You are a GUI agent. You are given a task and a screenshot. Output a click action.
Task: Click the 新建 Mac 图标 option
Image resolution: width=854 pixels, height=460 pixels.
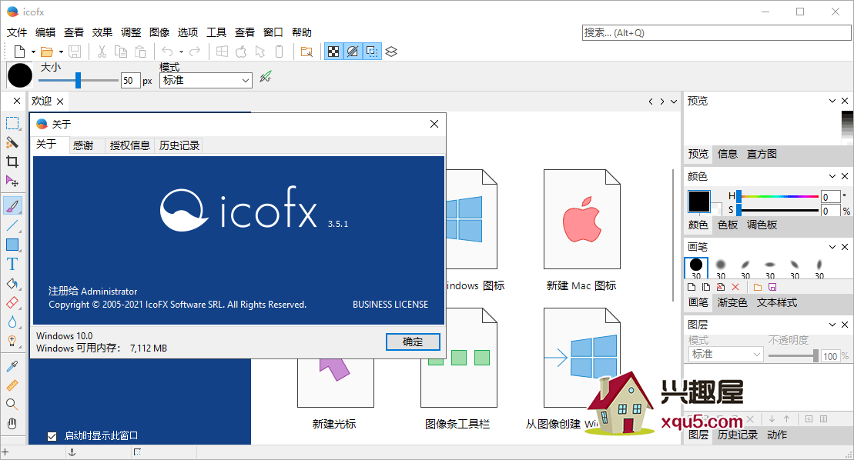(581, 229)
